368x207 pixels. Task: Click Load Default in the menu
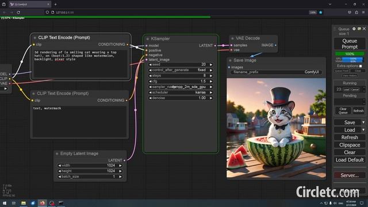[350, 160]
